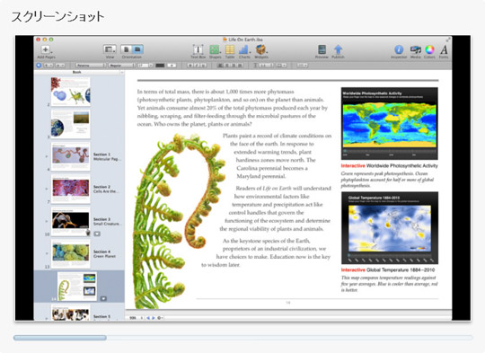Select the highlighted page 14 thumbnail

(x=76, y=287)
